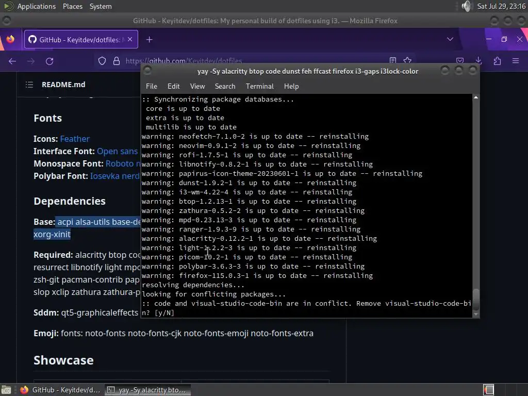Click the highlighted xorg-xinit text

52,235
